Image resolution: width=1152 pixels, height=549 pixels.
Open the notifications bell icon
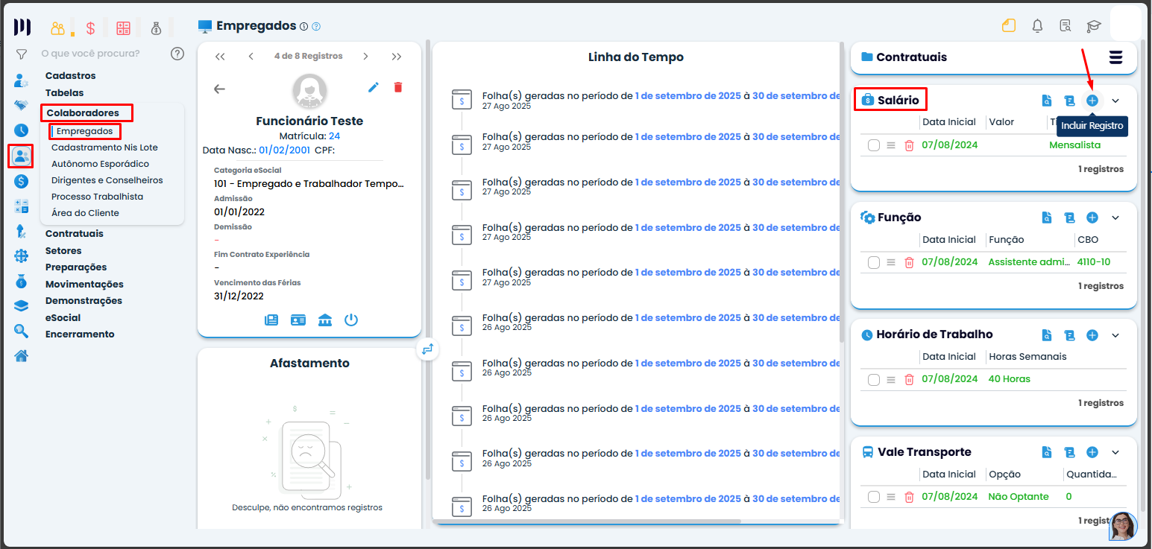point(1037,26)
